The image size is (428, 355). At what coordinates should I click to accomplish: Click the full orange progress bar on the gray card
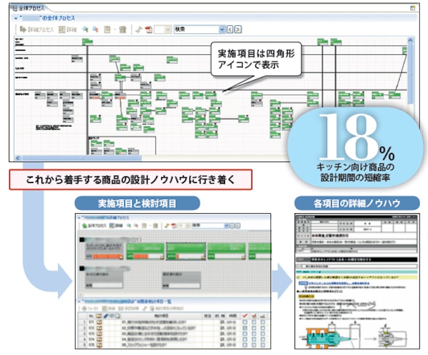tap(106, 256)
